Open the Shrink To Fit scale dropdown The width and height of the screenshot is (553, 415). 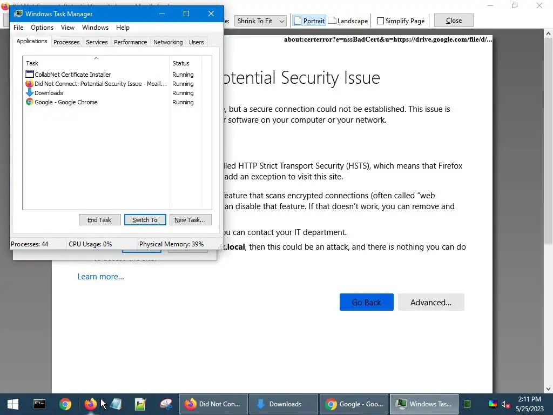click(x=261, y=21)
